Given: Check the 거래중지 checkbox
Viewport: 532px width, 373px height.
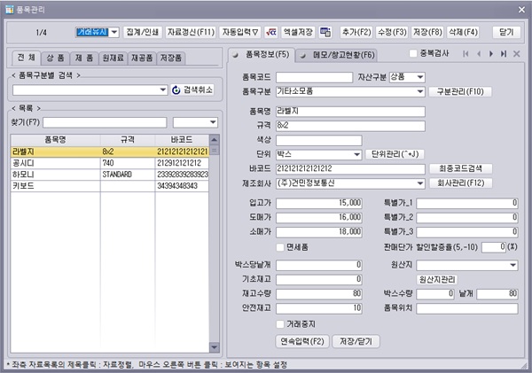Looking at the screenshot, I should pos(280,323).
